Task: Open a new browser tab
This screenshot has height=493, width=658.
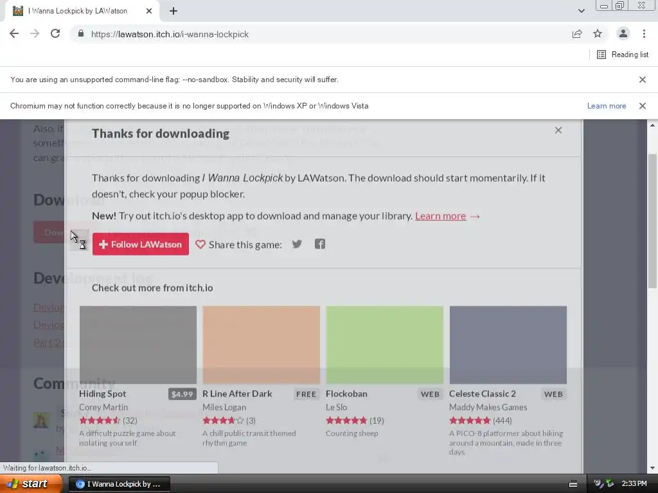Action: click(x=173, y=11)
